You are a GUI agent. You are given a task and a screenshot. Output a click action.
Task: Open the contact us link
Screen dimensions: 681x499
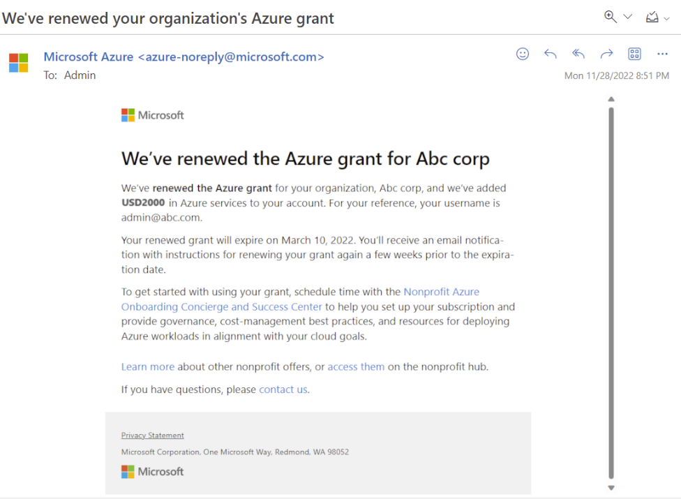click(x=283, y=389)
